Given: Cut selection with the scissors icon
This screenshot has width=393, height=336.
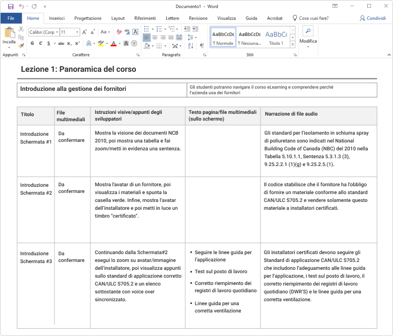Looking at the screenshot, I should tap(21, 29).
